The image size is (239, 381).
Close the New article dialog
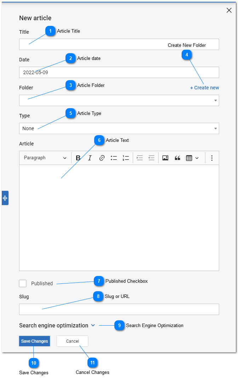click(x=229, y=10)
